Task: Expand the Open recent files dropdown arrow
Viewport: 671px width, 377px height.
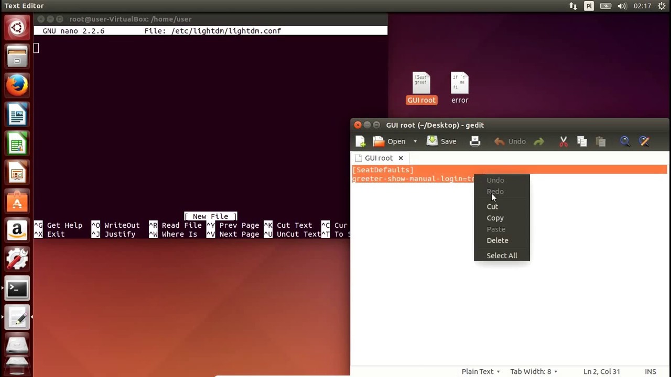Action: [415, 141]
